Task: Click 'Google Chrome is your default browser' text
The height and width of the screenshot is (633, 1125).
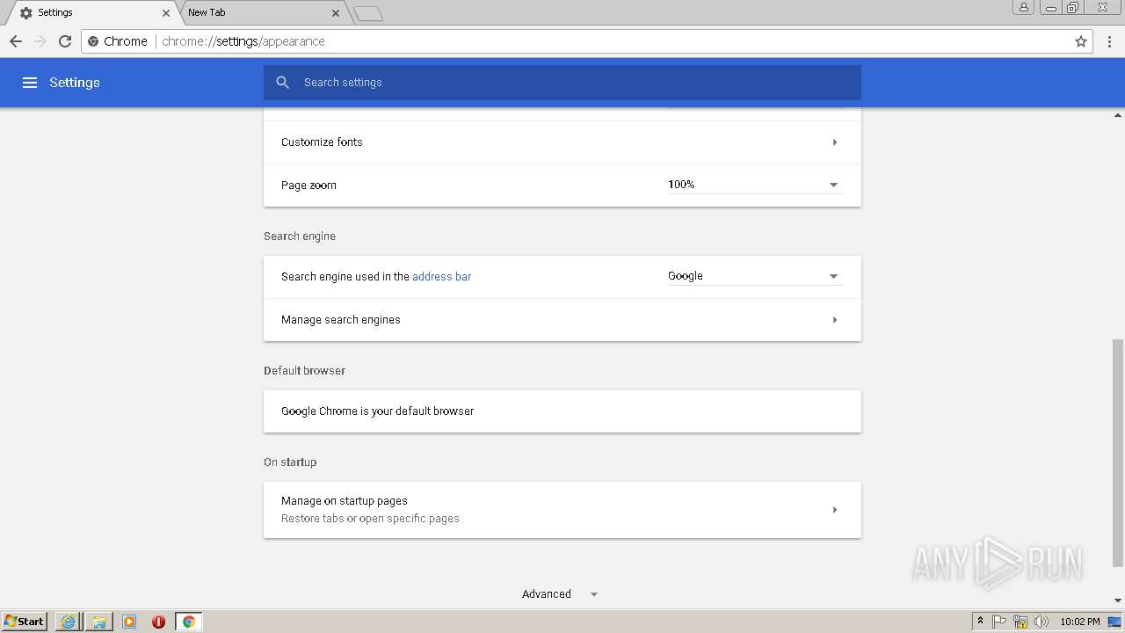Action: coord(377,411)
